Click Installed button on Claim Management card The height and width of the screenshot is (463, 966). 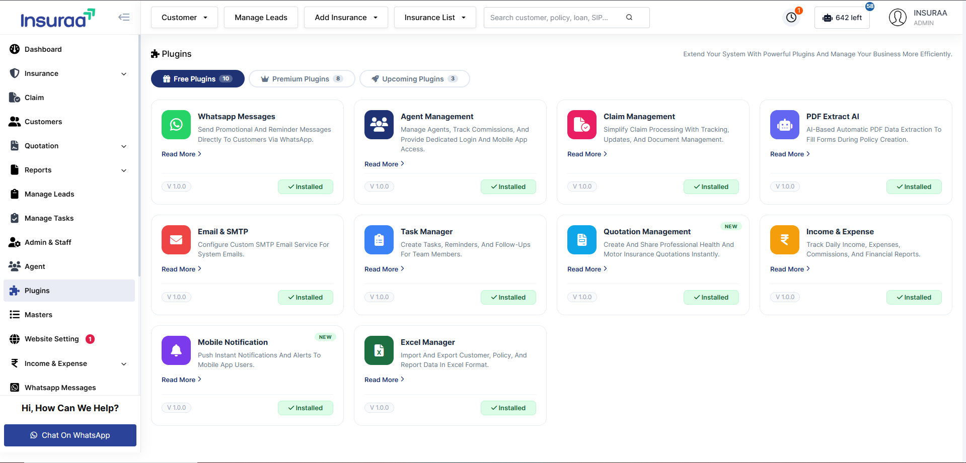711,187
